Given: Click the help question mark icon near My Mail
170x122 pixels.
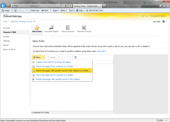Looking at the screenshot, I should tap(163, 21).
